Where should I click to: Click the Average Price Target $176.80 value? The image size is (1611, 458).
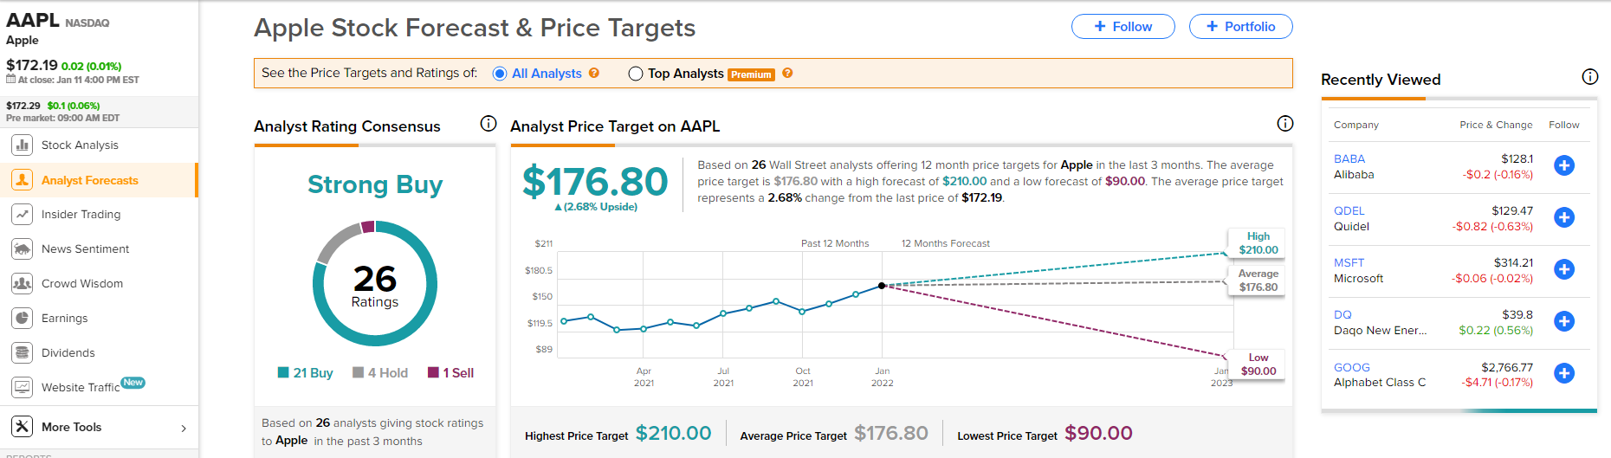(891, 433)
